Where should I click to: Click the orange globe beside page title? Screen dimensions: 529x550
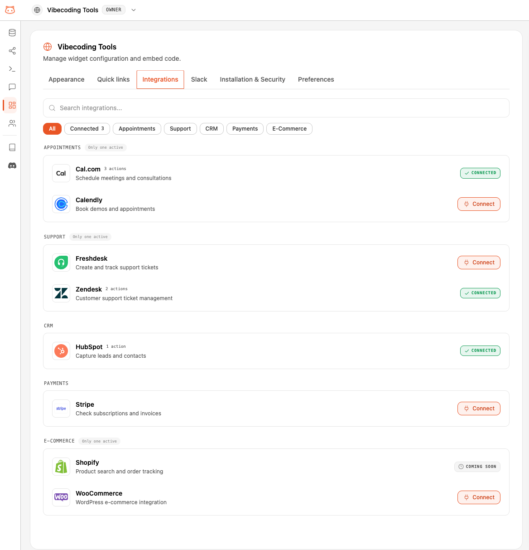48,47
